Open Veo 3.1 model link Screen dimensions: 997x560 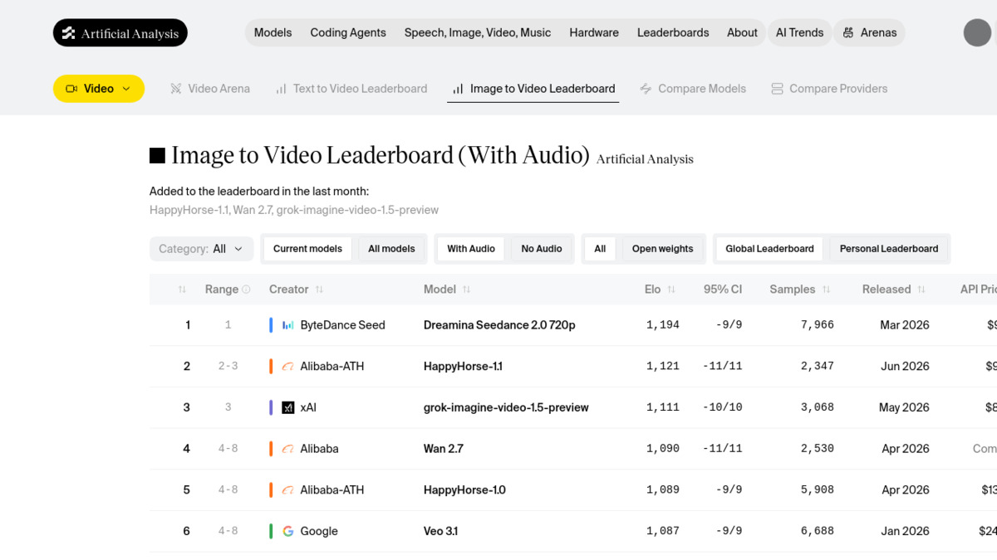440,531
